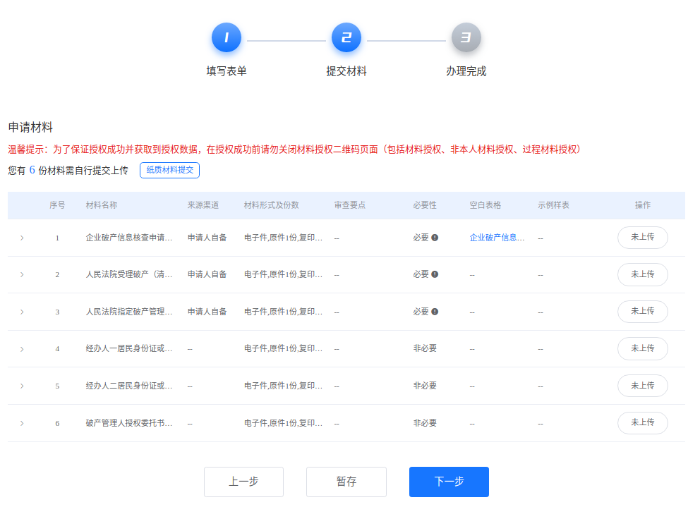This screenshot has width=700, height=507.
Task: Click 未上传 button for row 4
Action: (x=642, y=348)
